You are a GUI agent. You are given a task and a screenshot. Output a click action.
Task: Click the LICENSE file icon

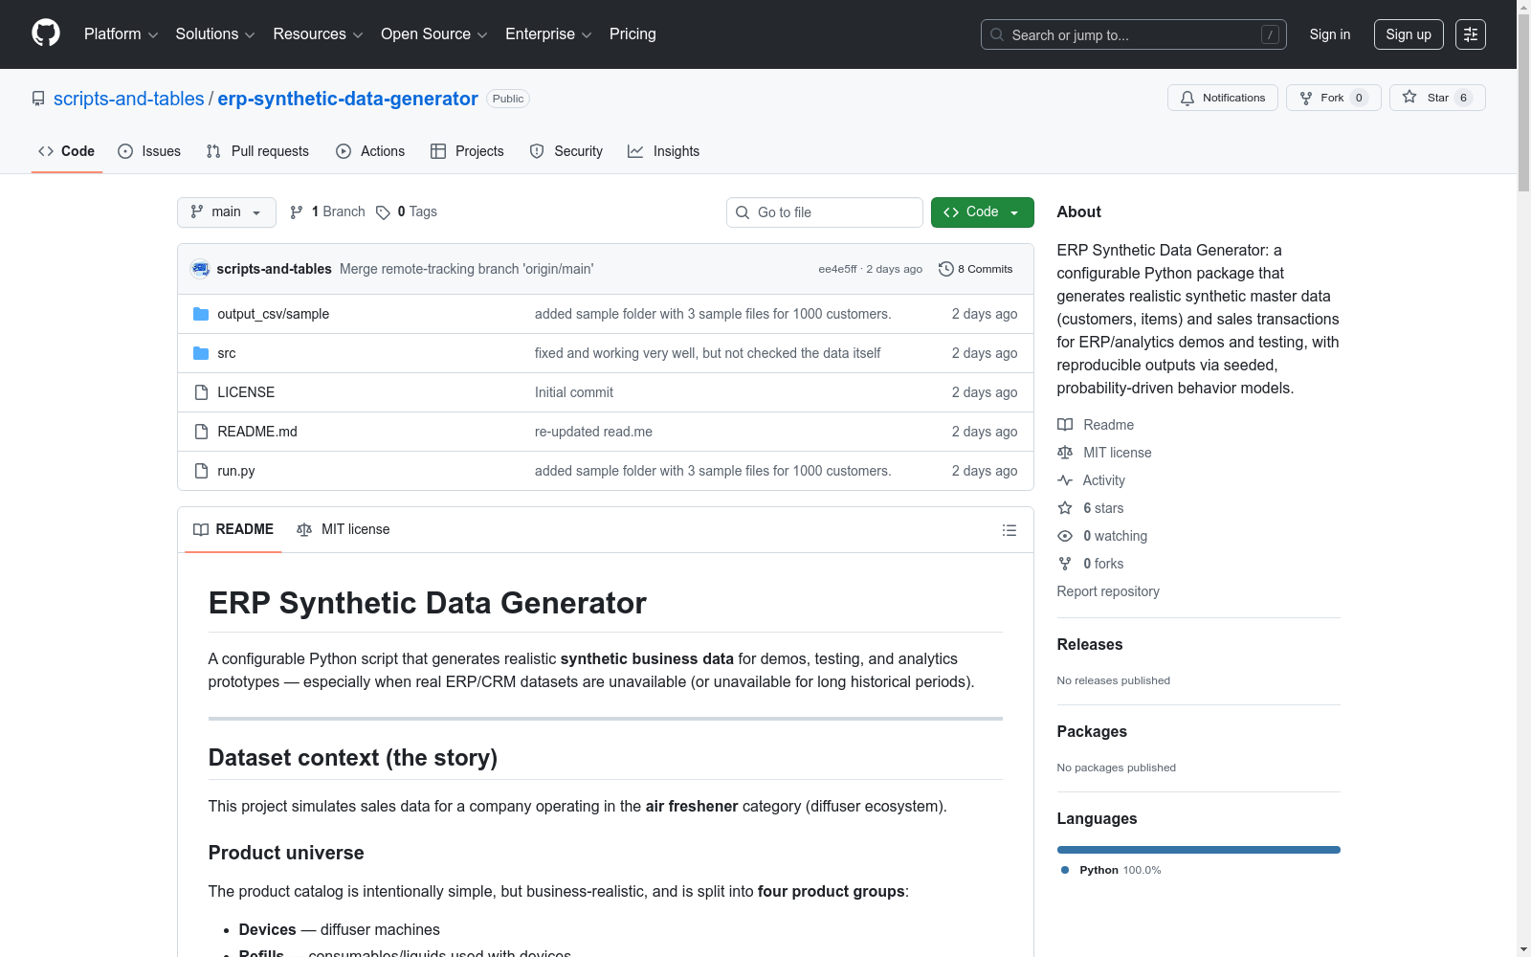pyautogui.click(x=201, y=392)
